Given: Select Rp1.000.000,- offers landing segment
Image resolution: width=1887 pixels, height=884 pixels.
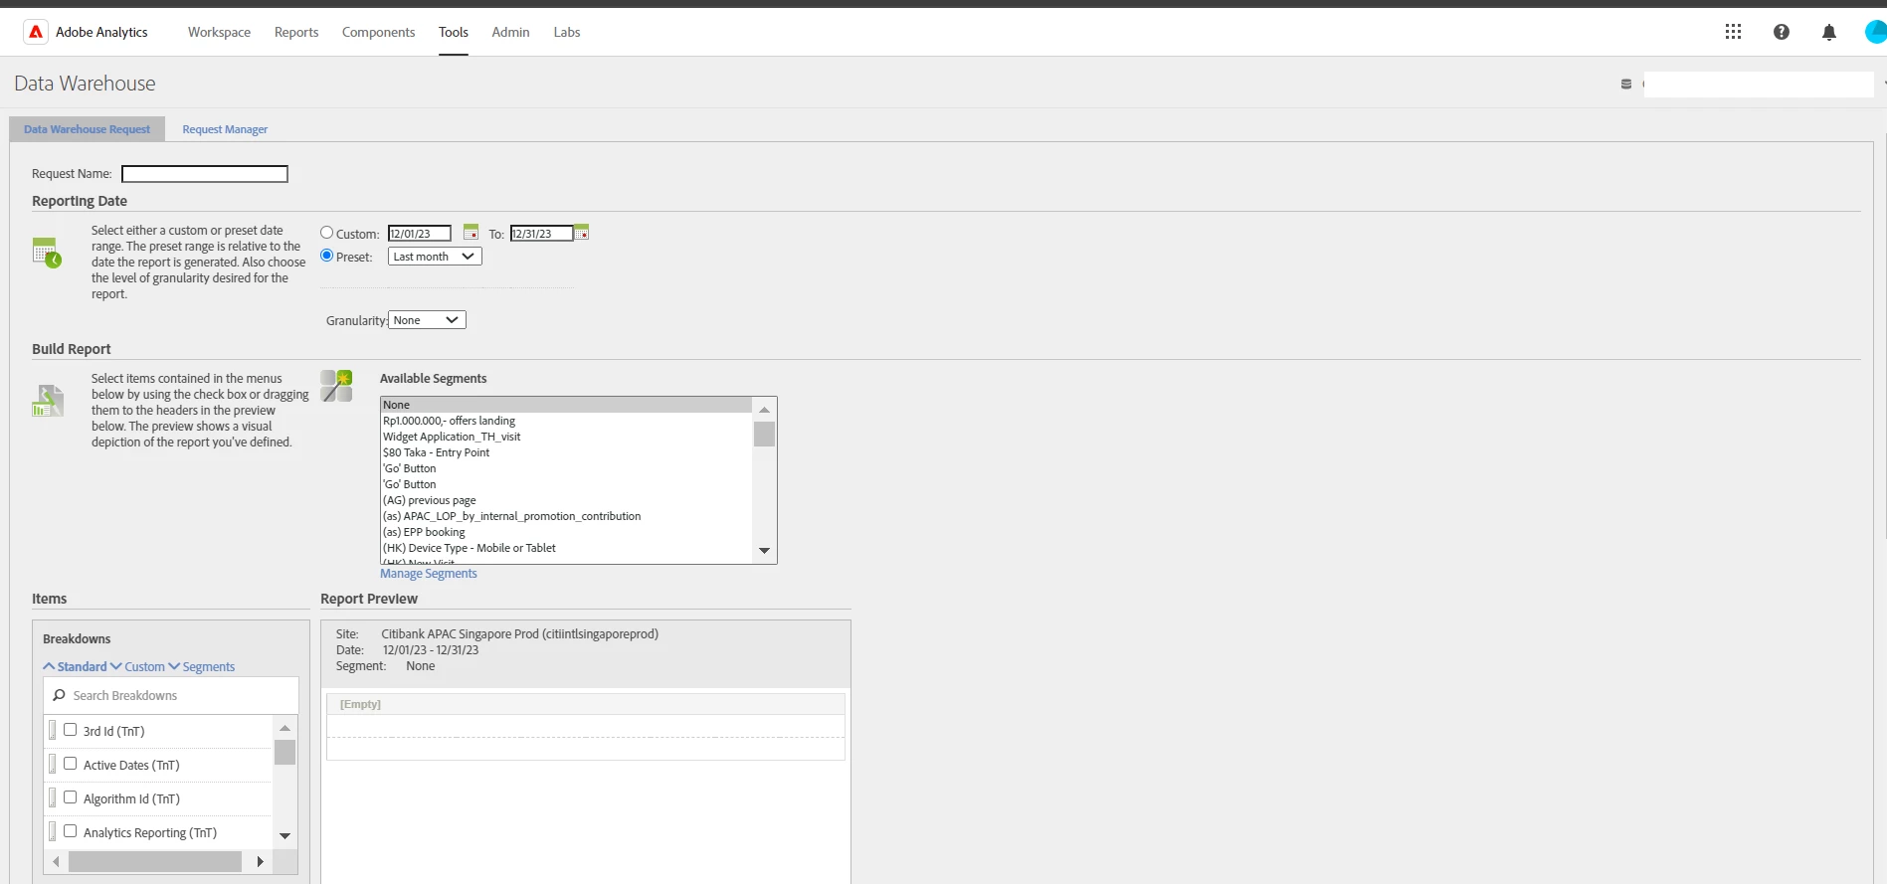Looking at the screenshot, I should pos(567,421).
